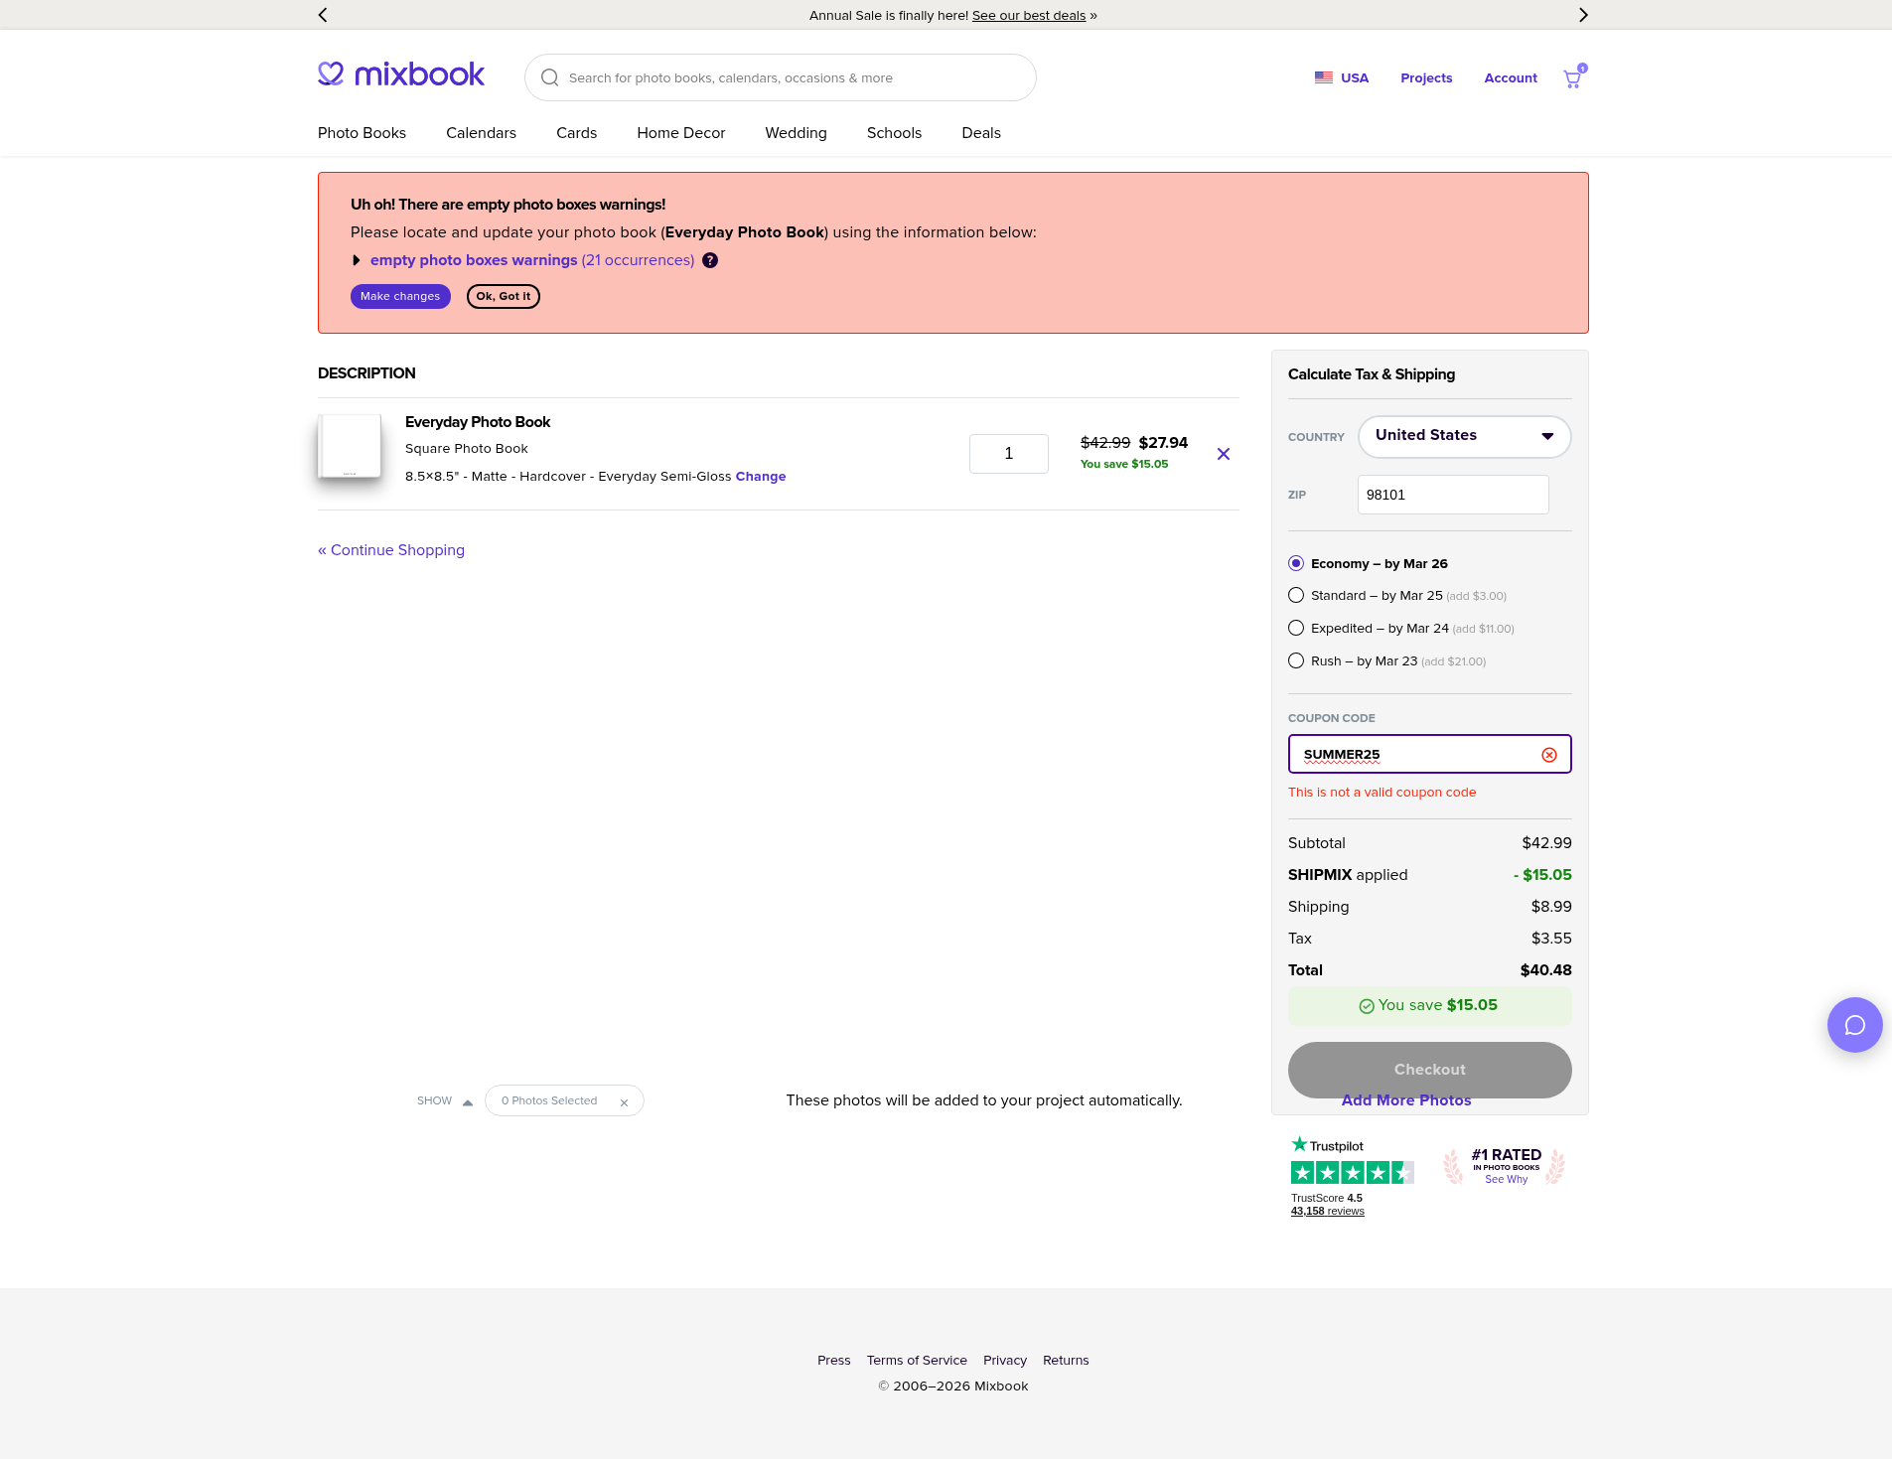Follow the Continue Shopping link
1892x1459 pixels.
[x=391, y=550]
